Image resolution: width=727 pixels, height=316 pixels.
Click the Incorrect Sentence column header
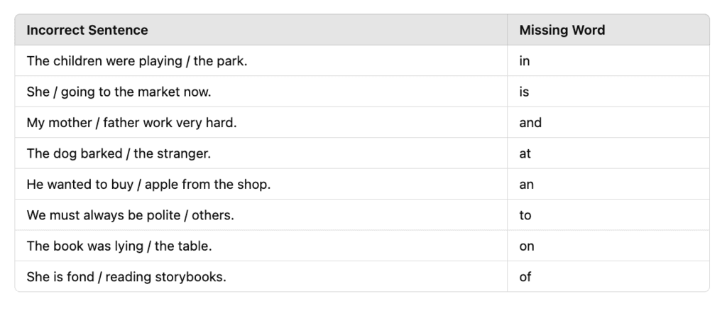point(87,30)
